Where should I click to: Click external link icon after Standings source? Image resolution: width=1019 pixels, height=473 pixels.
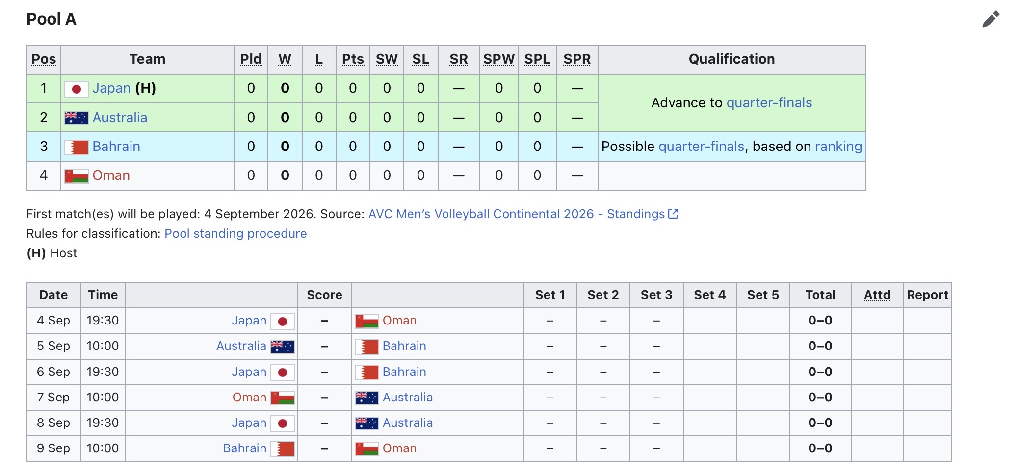[x=674, y=214]
